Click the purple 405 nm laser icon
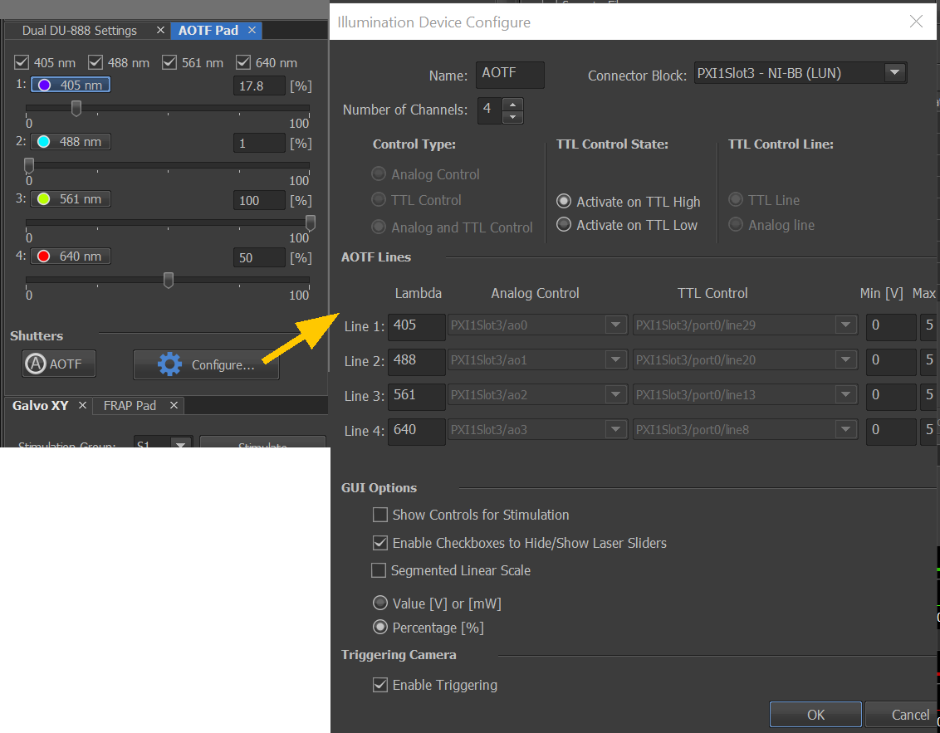This screenshot has width=940, height=733. pyautogui.click(x=44, y=85)
